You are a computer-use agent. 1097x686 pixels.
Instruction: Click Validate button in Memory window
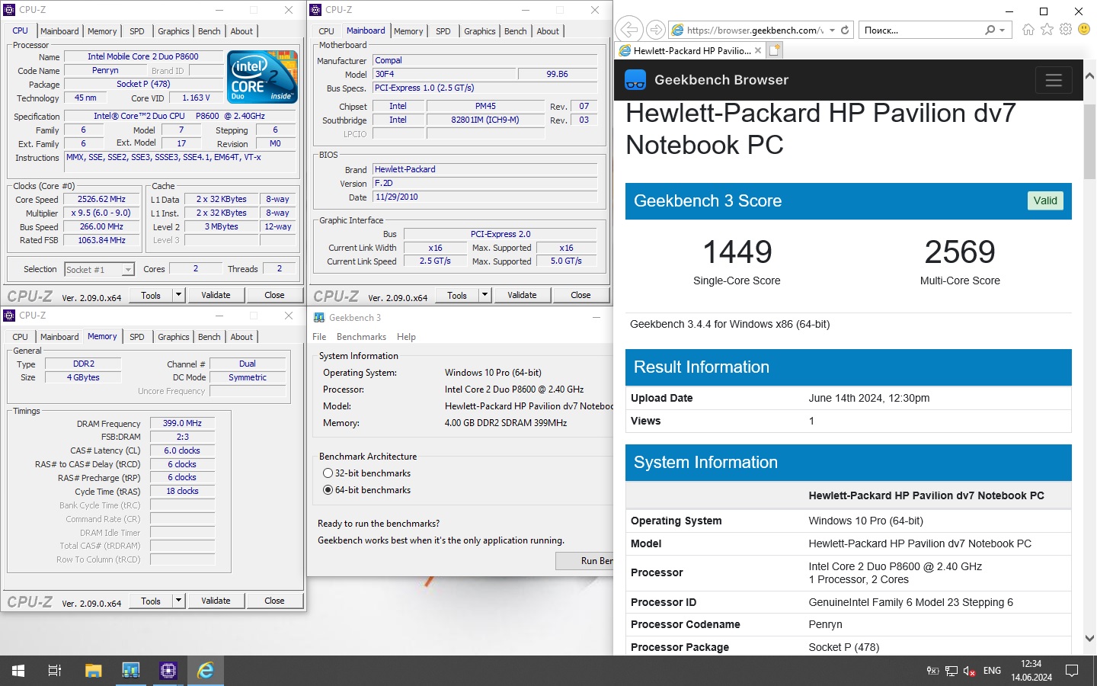(216, 601)
